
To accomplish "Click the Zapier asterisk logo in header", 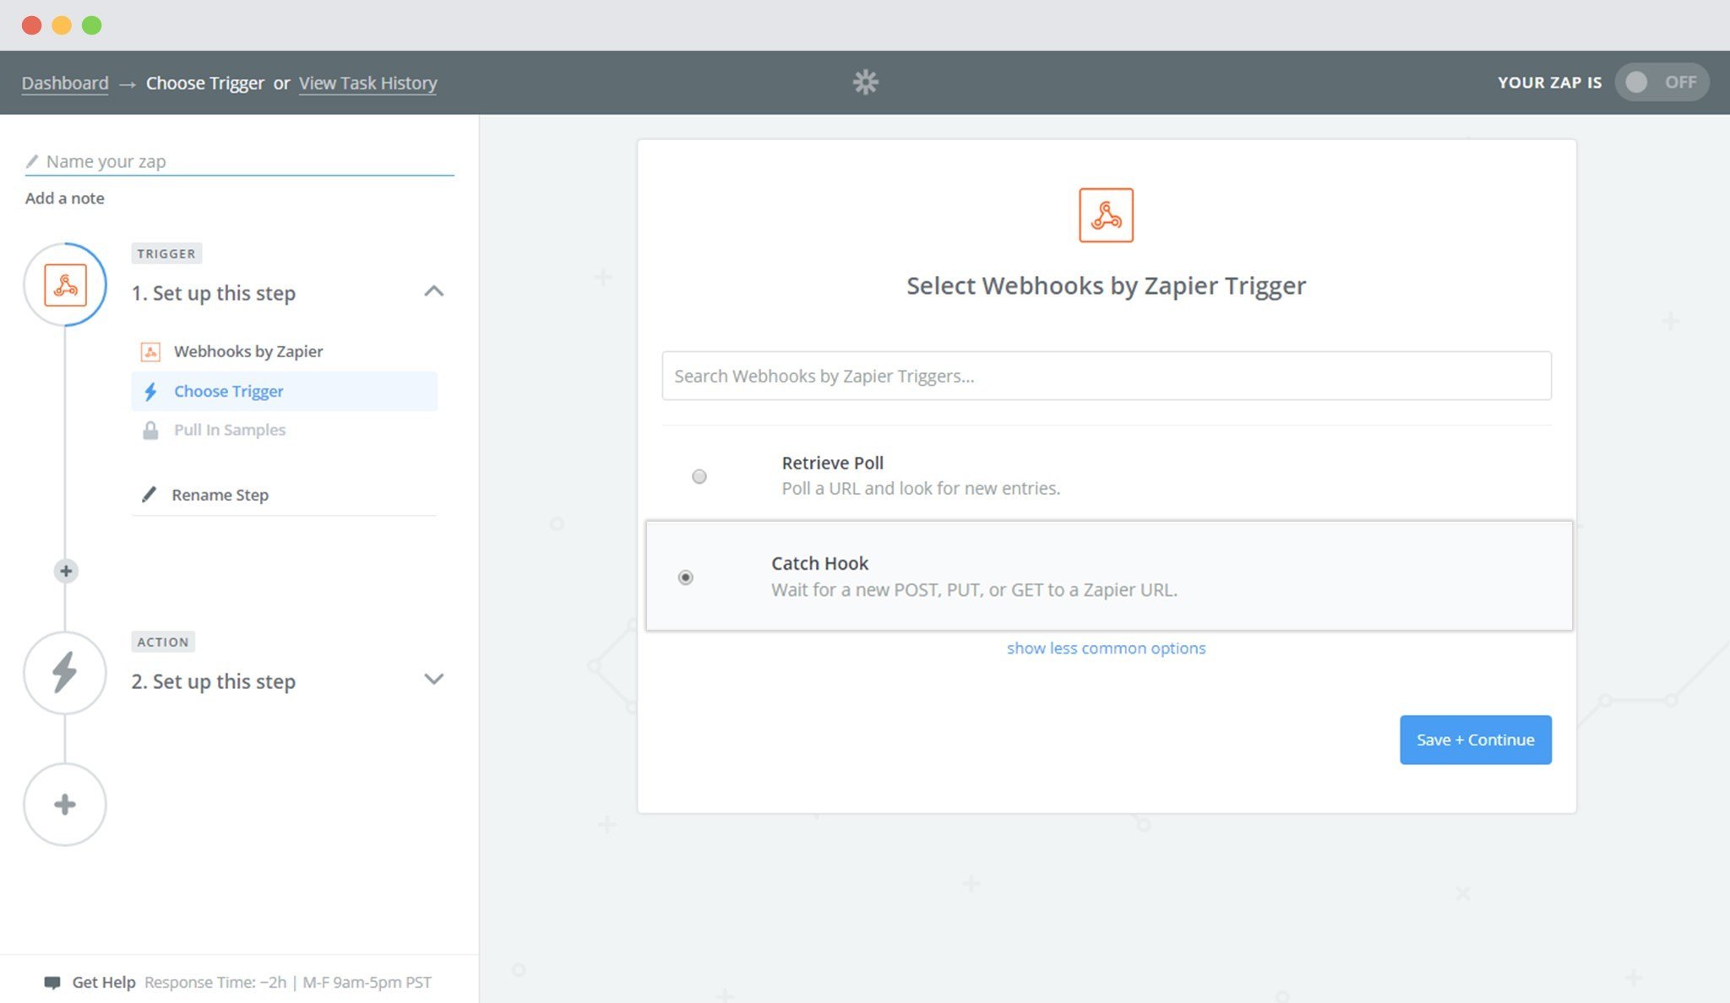I will (x=865, y=82).
